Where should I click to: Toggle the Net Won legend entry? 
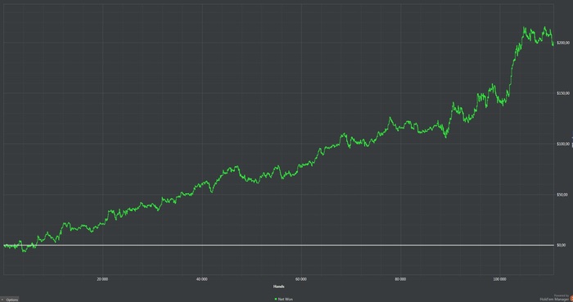point(283,299)
